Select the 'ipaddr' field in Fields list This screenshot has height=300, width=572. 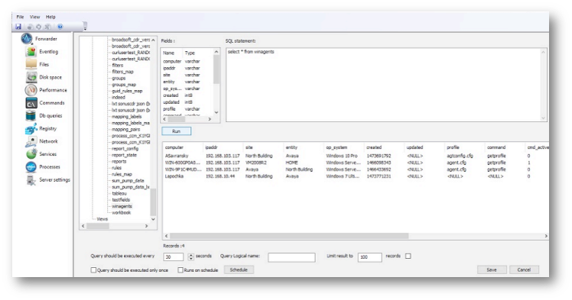click(x=169, y=68)
